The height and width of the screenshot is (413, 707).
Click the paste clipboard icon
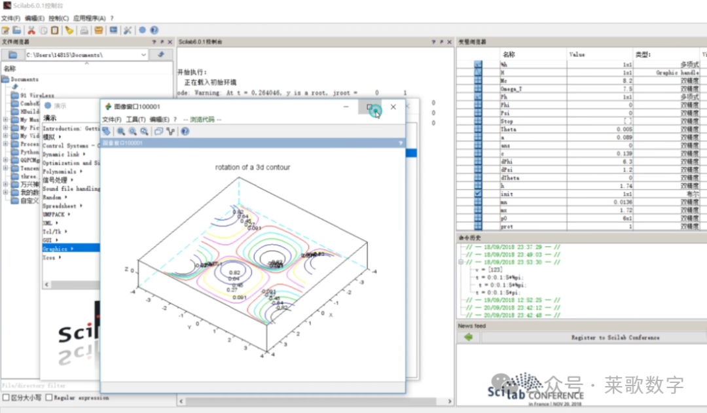(x=54, y=30)
